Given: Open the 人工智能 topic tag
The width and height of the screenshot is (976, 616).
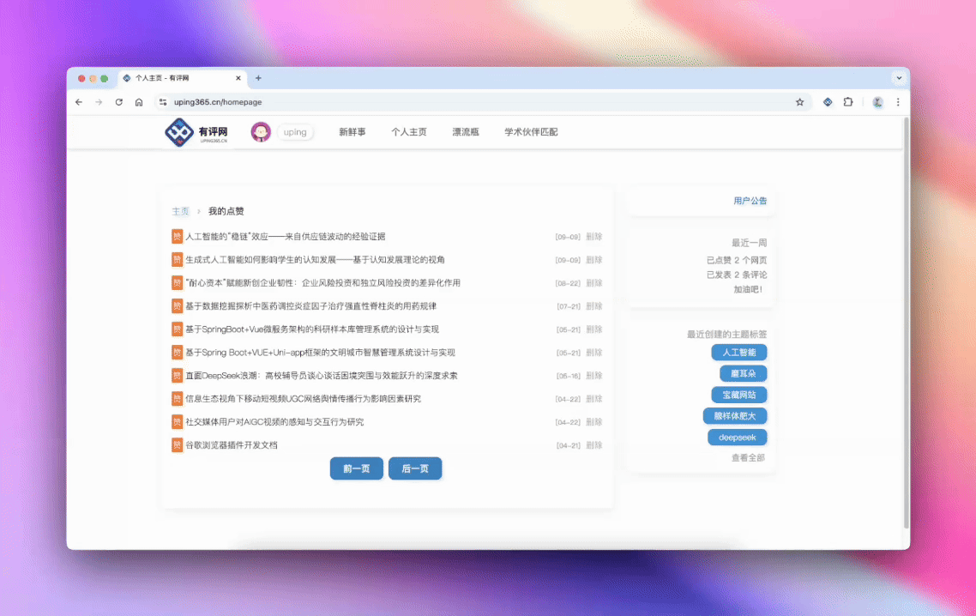Looking at the screenshot, I should click(x=738, y=353).
